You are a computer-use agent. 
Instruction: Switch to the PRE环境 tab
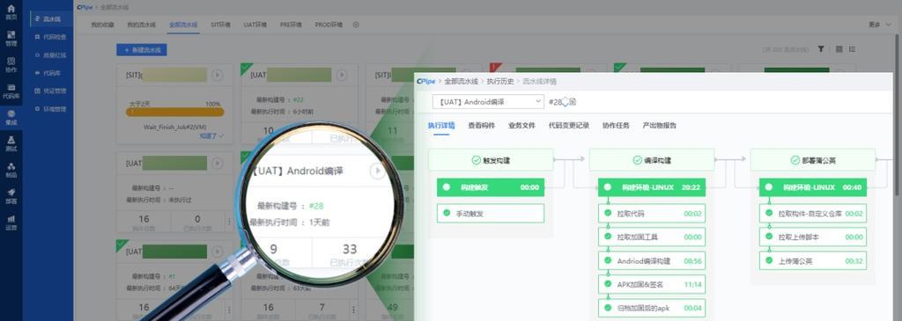(291, 25)
